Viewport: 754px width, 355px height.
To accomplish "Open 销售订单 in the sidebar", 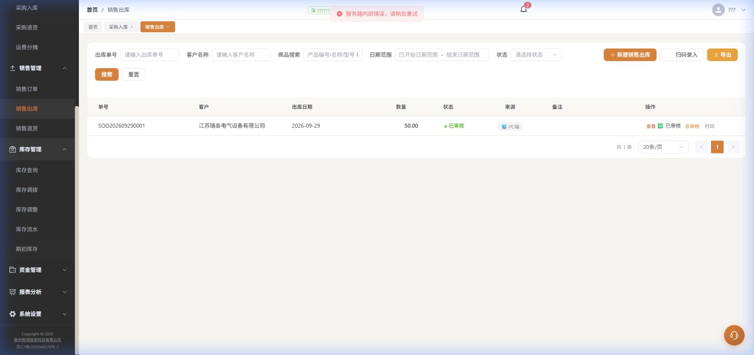I will coord(27,89).
